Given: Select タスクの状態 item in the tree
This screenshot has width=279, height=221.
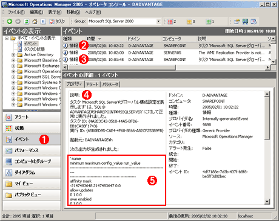Looking at the screenshot, I should coord(35,49).
